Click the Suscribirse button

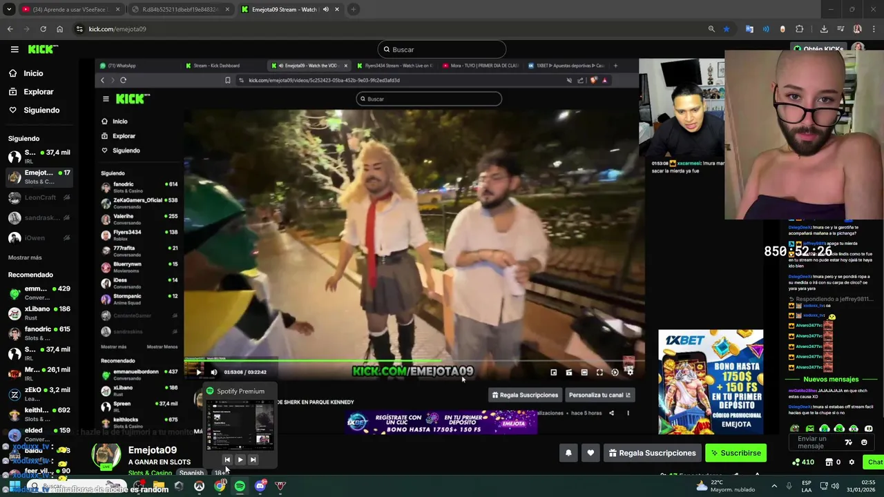pos(736,453)
